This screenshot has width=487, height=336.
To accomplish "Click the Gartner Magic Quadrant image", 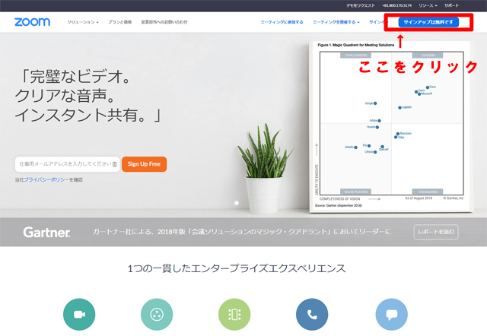I will pos(391,125).
